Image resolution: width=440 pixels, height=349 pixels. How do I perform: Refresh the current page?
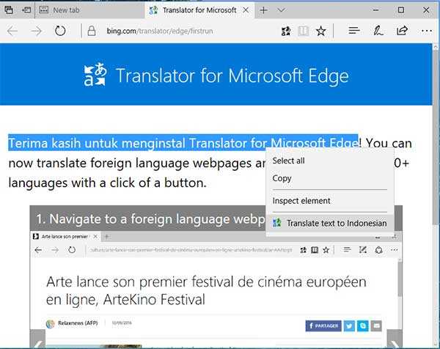tap(60, 31)
